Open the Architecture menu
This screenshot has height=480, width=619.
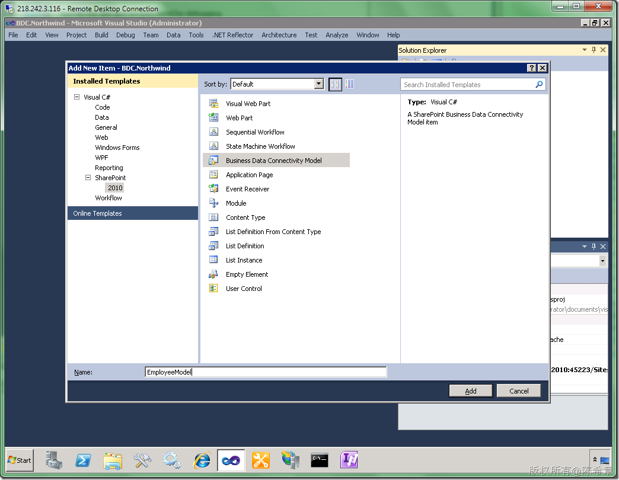[x=279, y=35]
